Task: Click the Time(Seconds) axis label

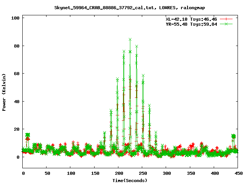Action: pyautogui.click(x=130, y=181)
